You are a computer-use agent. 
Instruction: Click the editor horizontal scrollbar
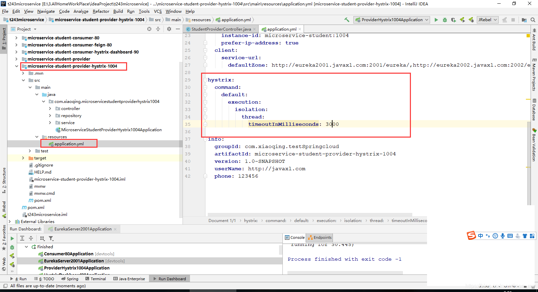click(310, 214)
